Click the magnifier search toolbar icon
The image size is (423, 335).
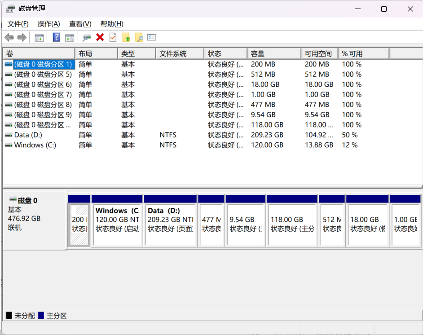(x=139, y=38)
